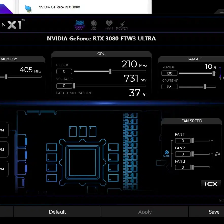
Task: Toggle the fan link sync icon
Action: (x=217, y=154)
